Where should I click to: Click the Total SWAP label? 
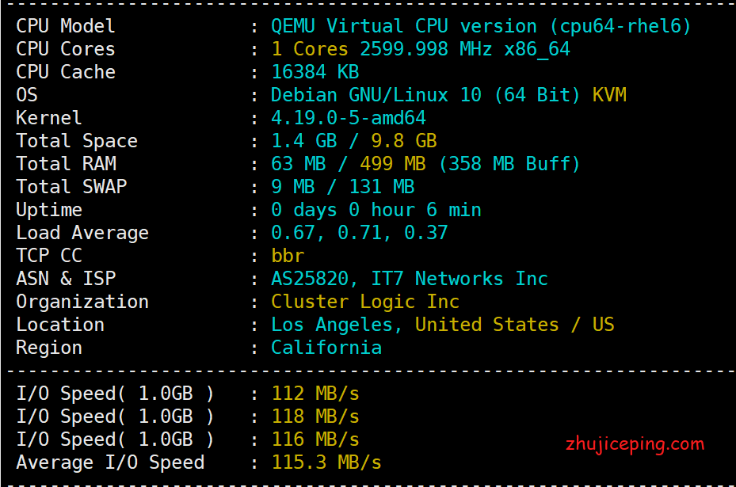click(x=71, y=187)
